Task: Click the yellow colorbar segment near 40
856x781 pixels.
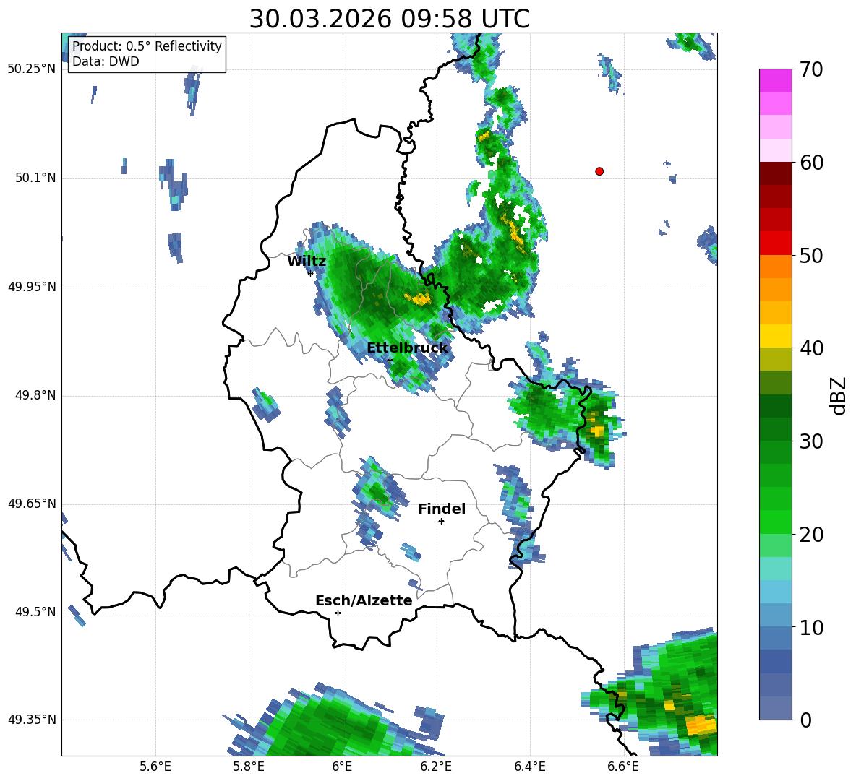Action: coord(775,336)
